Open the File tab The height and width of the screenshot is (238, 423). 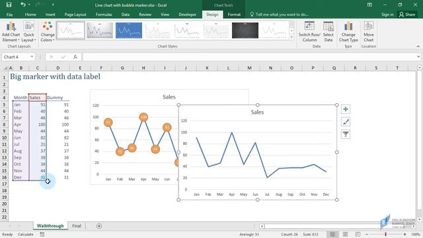tap(9, 15)
